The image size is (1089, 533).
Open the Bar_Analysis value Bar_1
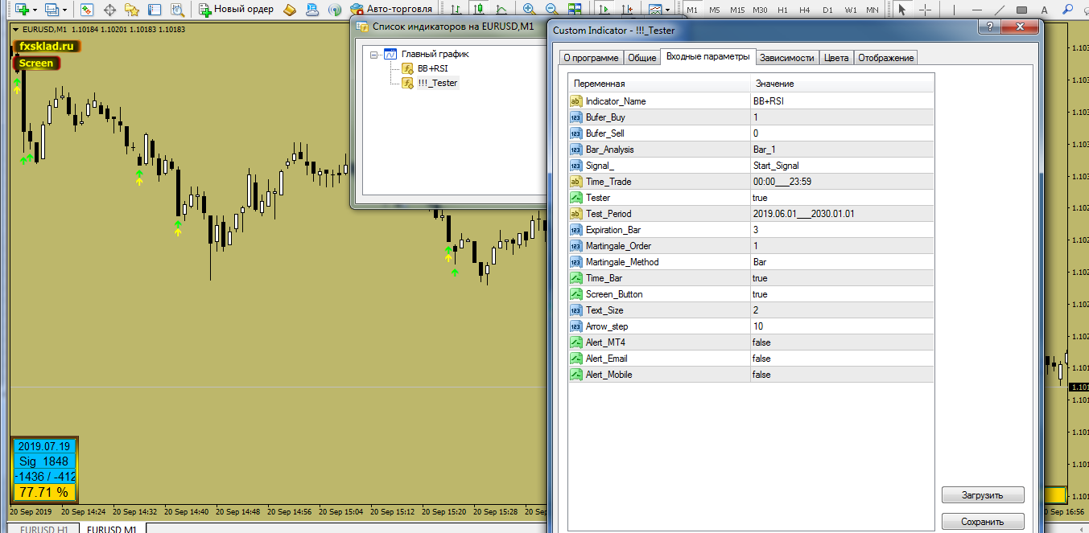(842, 150)
